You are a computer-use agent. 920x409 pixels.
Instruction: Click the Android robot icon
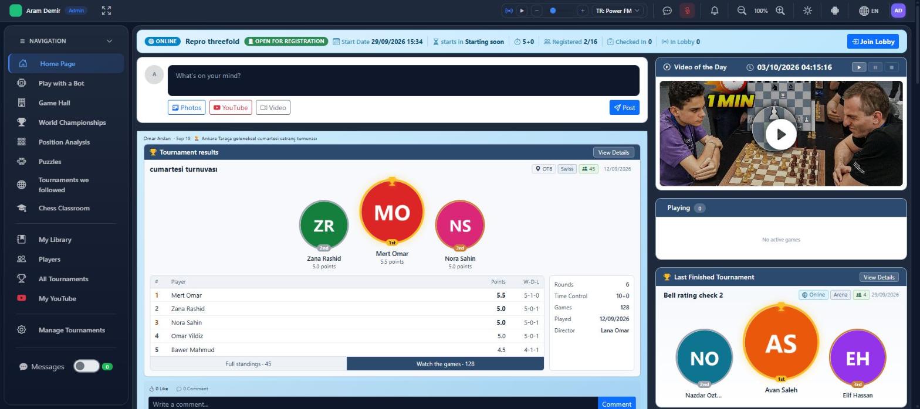click(x=835, y=11)
